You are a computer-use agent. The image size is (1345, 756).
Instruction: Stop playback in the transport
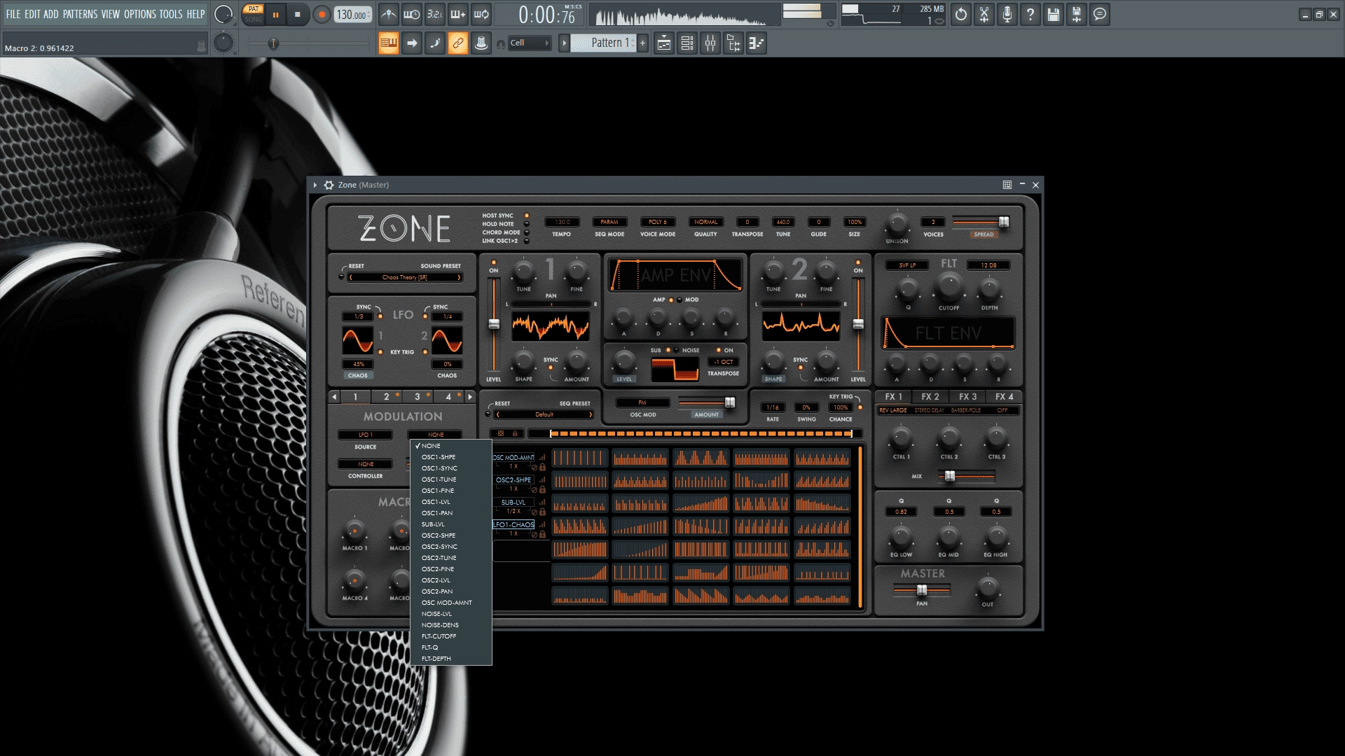(x=298, y=14)
